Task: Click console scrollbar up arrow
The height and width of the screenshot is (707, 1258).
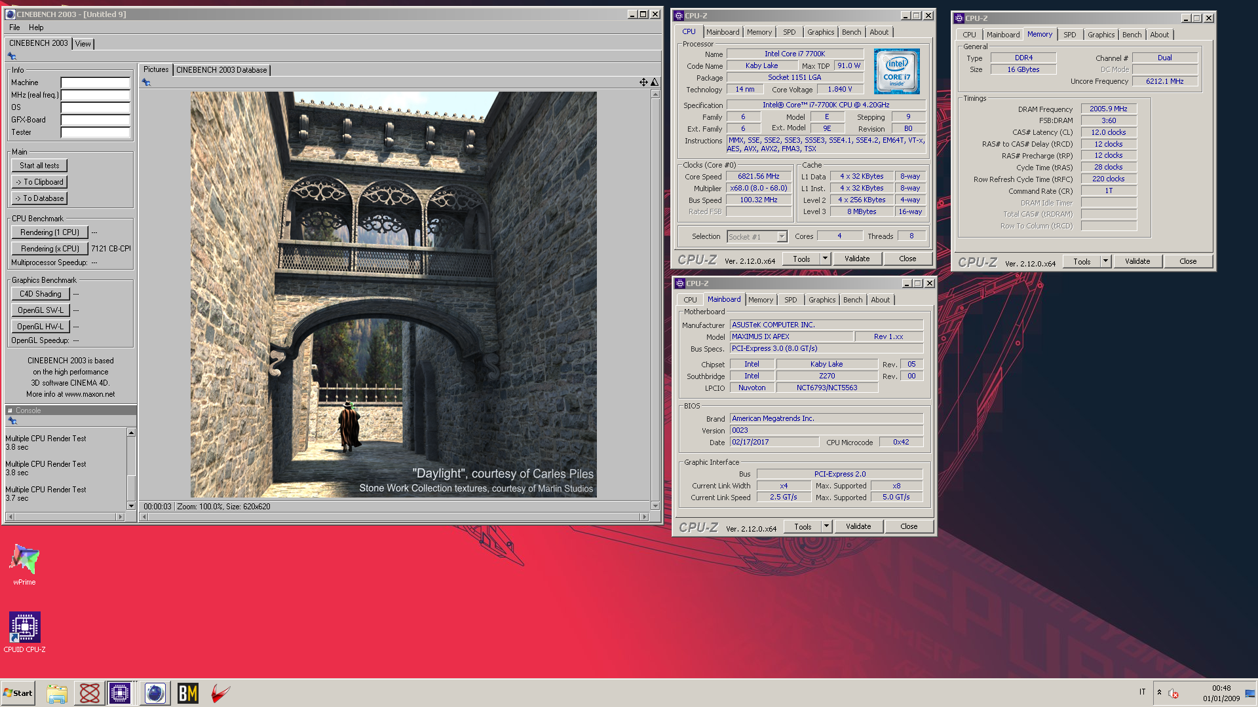Action: (131, 433)
